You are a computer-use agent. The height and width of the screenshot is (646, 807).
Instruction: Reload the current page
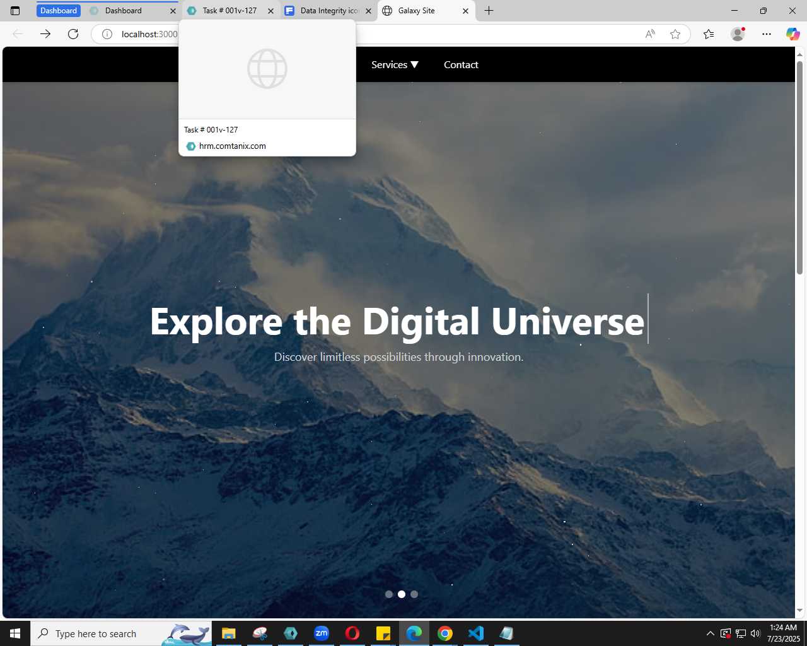pos(73,34)
